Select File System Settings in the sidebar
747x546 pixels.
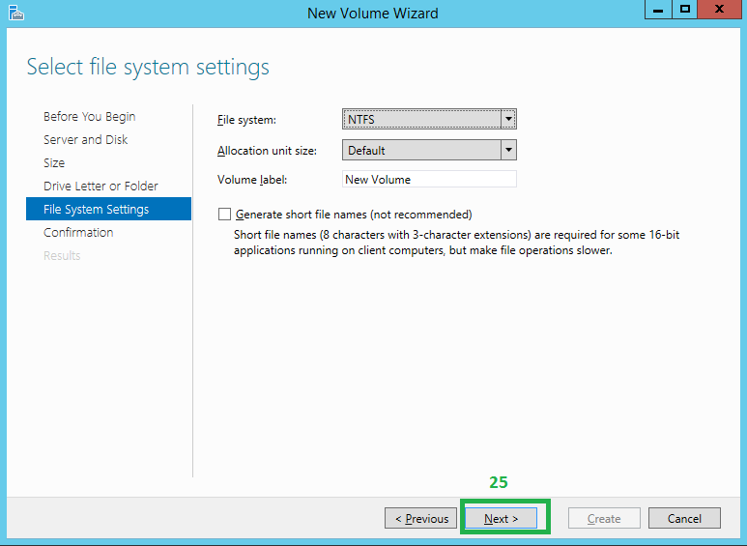97,210
